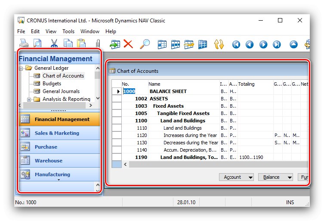Open the File menu
324x221 pixels.
click(21, 31)
